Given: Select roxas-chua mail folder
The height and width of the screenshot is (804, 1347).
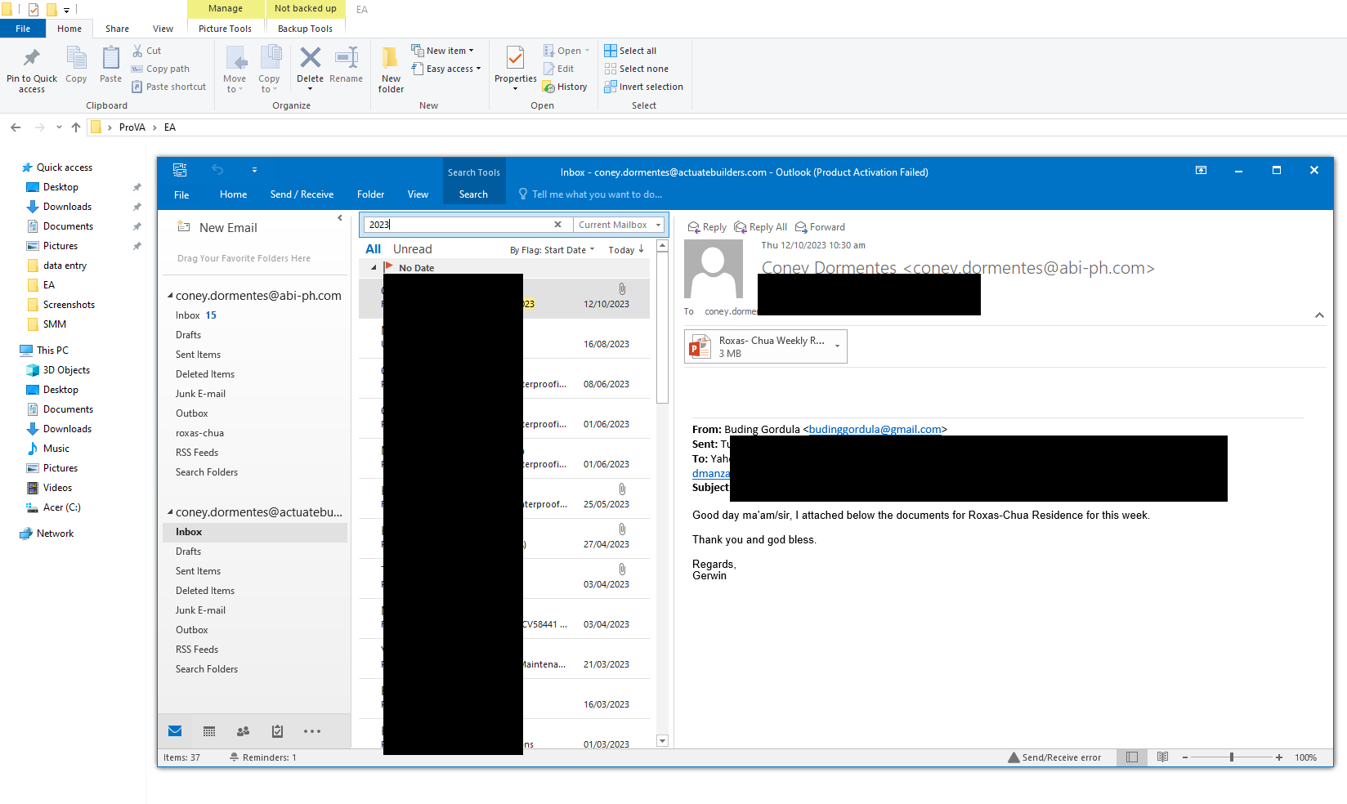Looking at the screenshot, I should pos(199,433).
